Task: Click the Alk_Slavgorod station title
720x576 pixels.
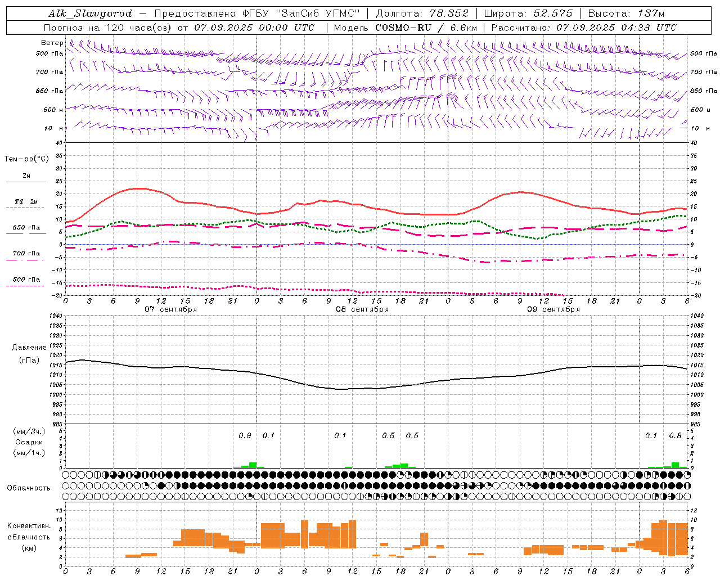Action: 90,14
